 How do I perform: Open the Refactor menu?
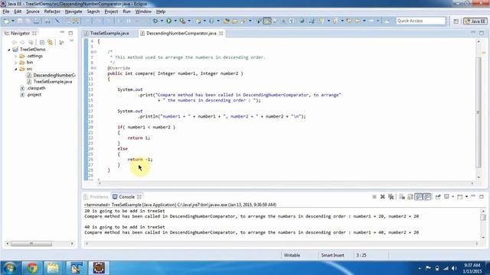(52, 11)
